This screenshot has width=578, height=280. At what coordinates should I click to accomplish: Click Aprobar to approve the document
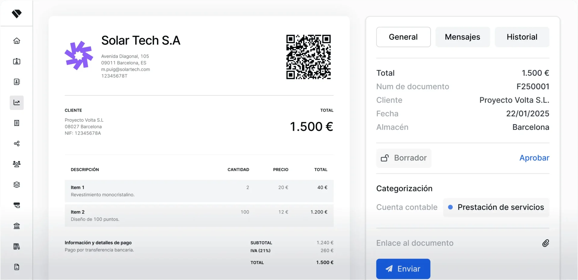point(534,158)
